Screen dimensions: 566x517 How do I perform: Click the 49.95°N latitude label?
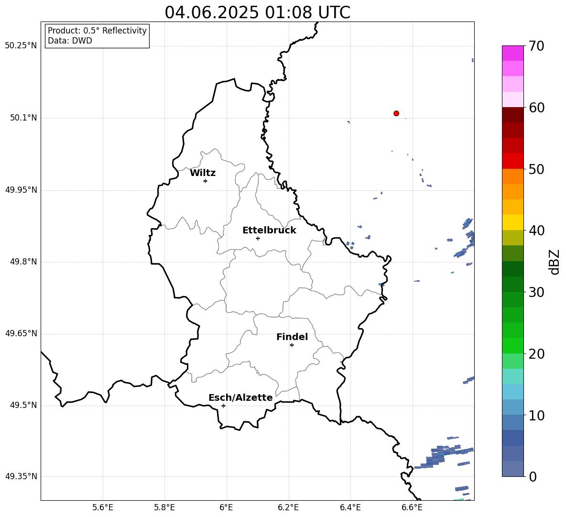[21, 190]
